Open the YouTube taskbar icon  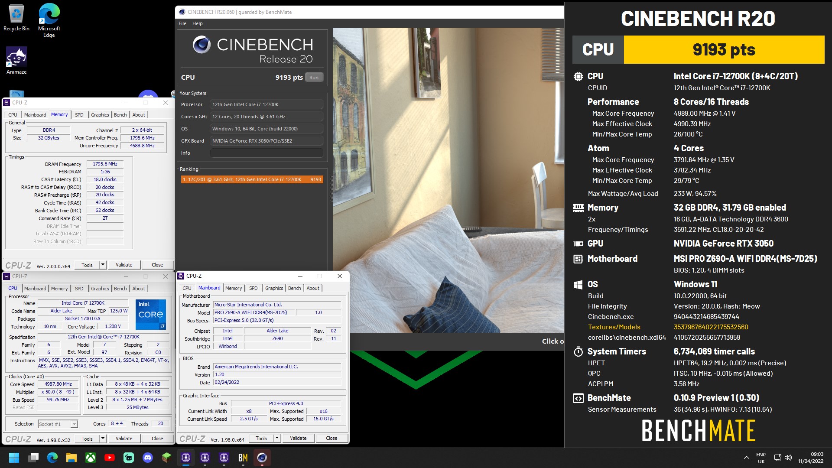tap(110, 458)
